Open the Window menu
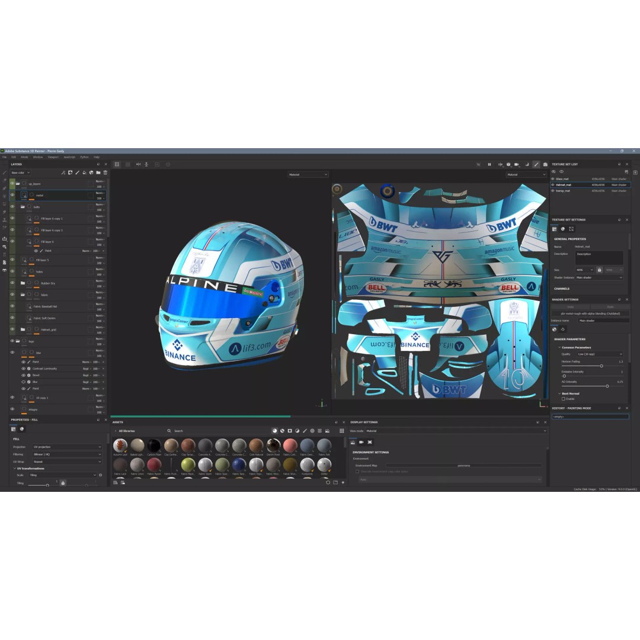 [x=37, y=157]
